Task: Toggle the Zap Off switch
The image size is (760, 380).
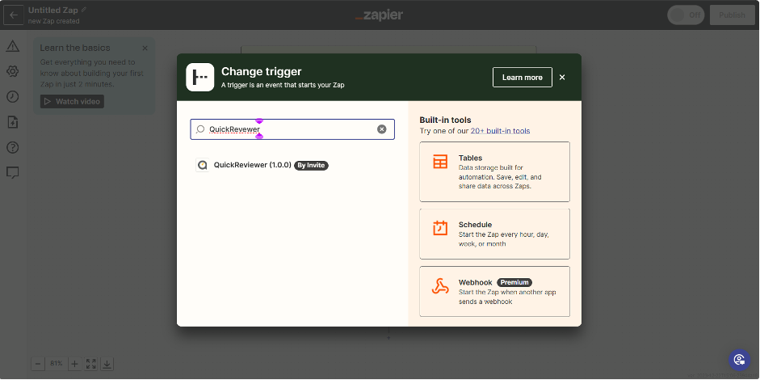Action: [x=686, y=15]
